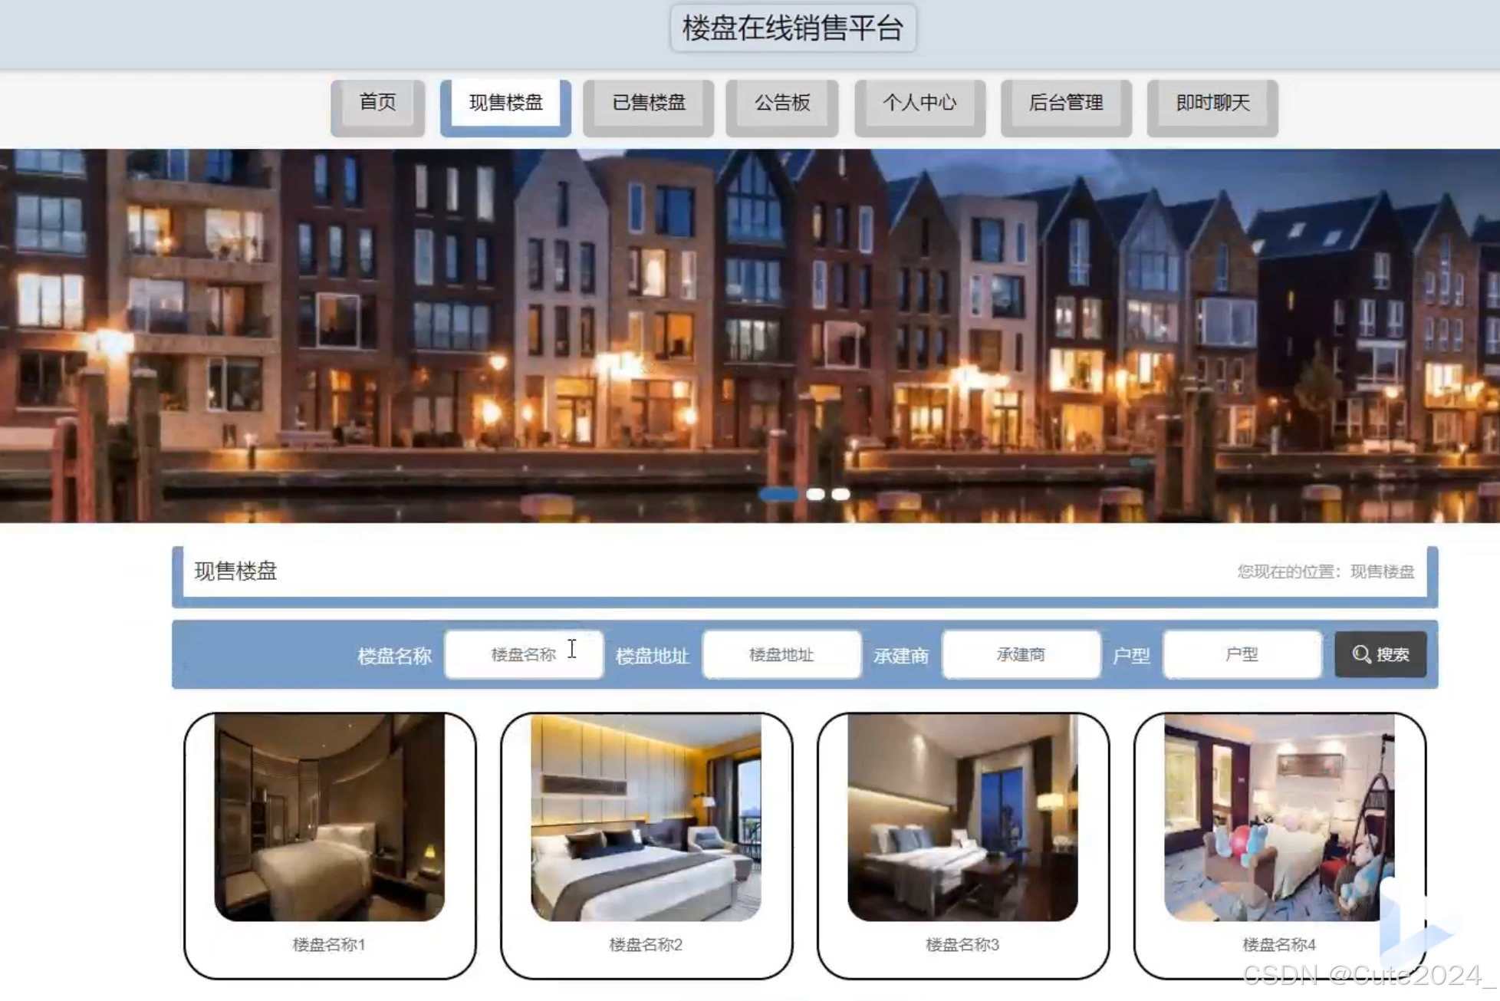The width and height of the screenshot is (1500, 1001).
Task: Open 后台管理 admin management
Action: click(x=1066, y=103)
